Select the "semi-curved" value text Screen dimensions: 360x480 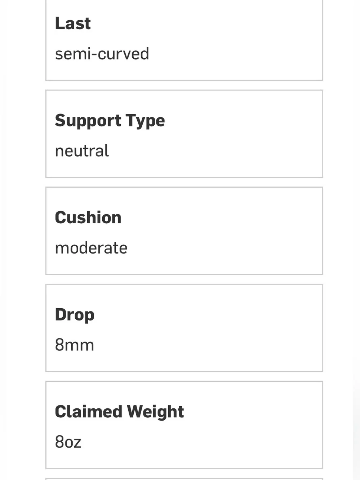pyautogui.click(x=102, y=54)
